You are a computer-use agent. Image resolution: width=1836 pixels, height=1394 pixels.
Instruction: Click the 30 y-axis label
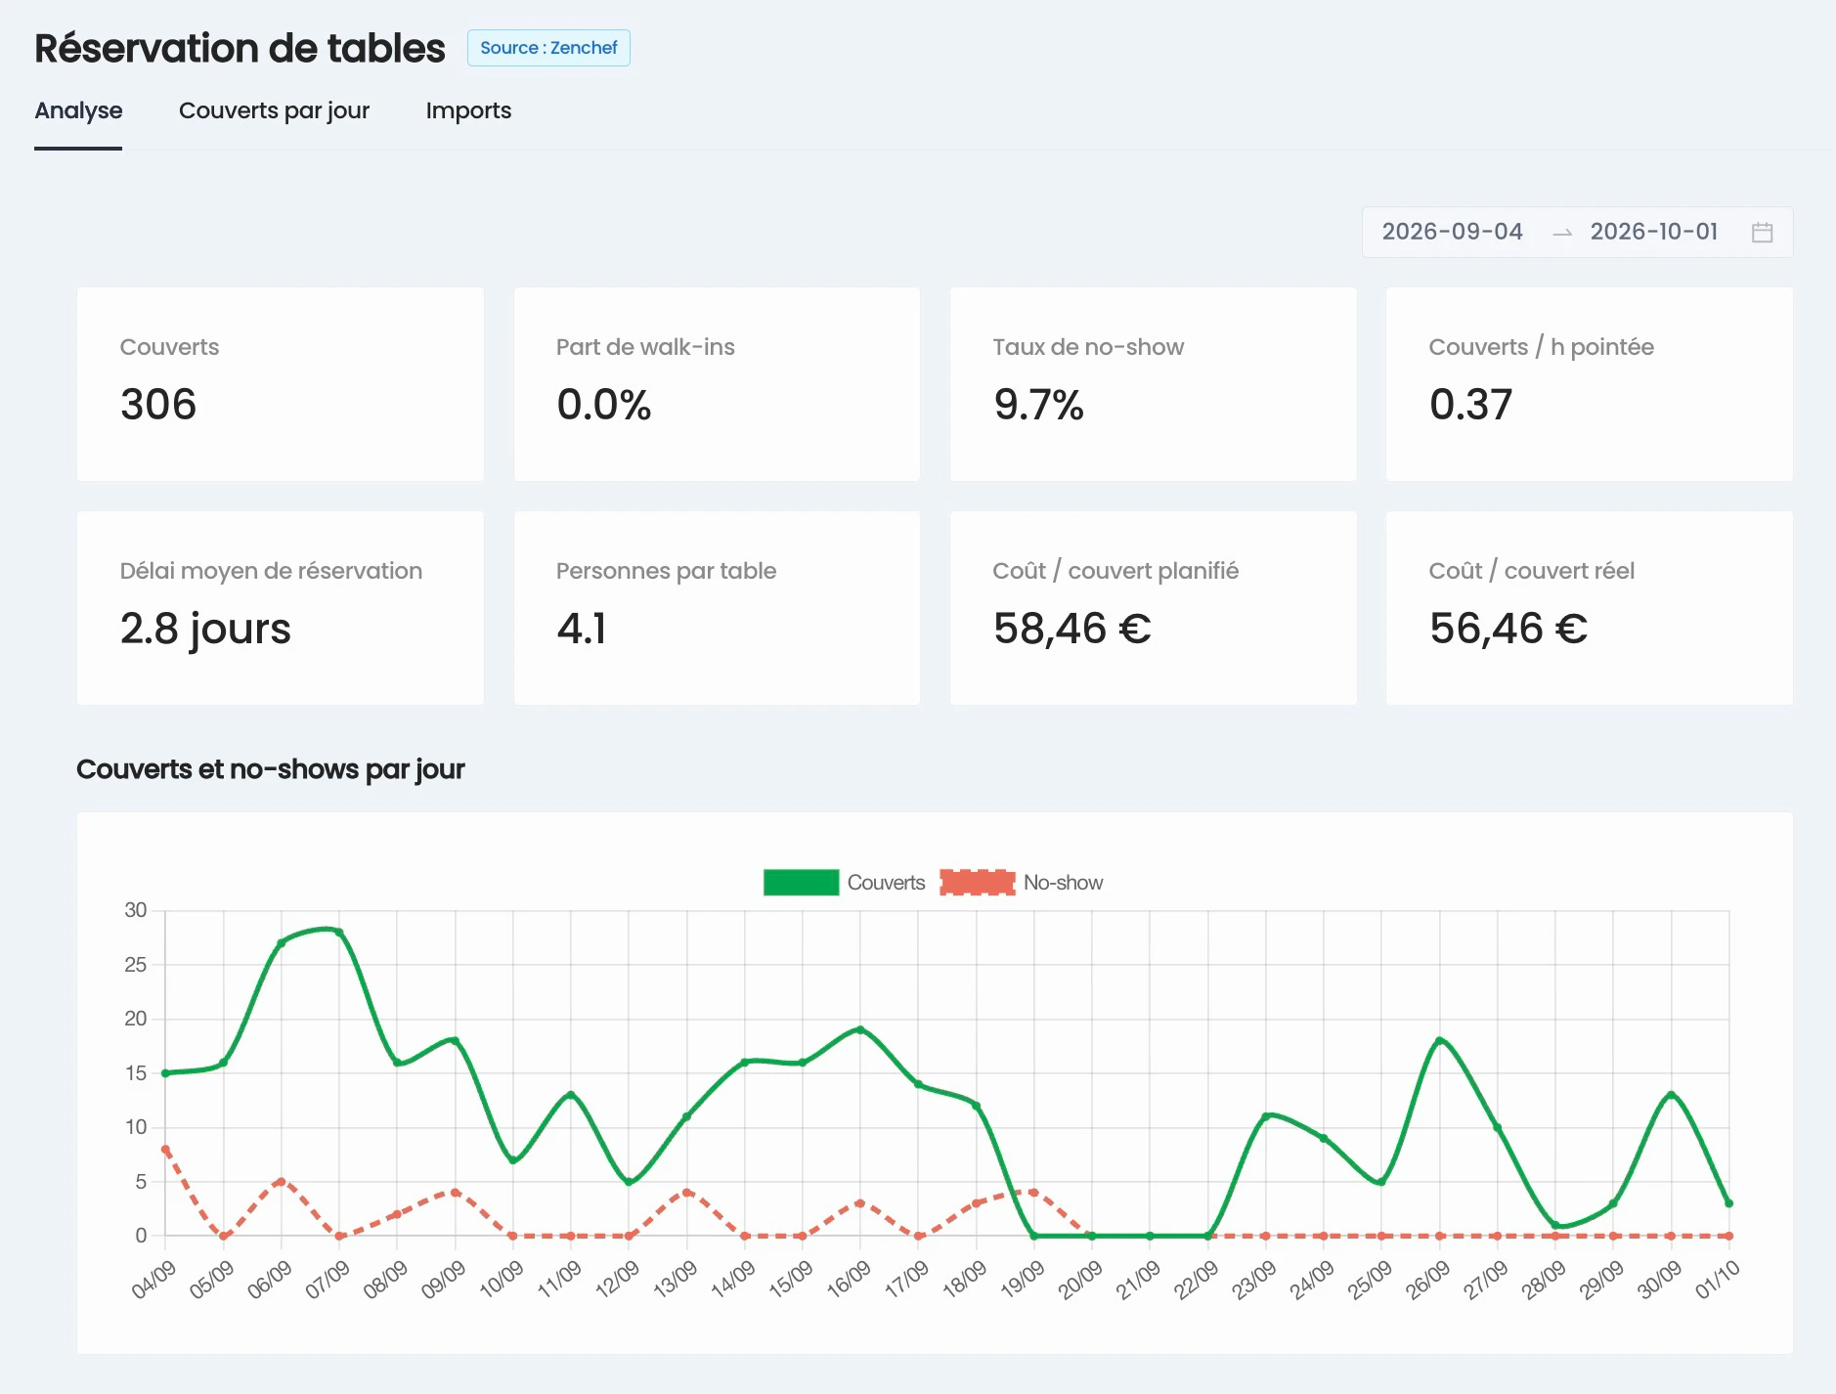(x=135, y=910)
